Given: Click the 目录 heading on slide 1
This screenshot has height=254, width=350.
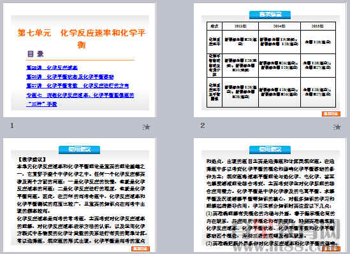Looking at the screenshot, I should coord(35,54).
